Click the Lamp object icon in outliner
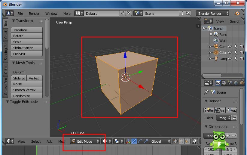The height and width of the screenshot is (155, 247). pyautogui.click(x=216, y=58)
